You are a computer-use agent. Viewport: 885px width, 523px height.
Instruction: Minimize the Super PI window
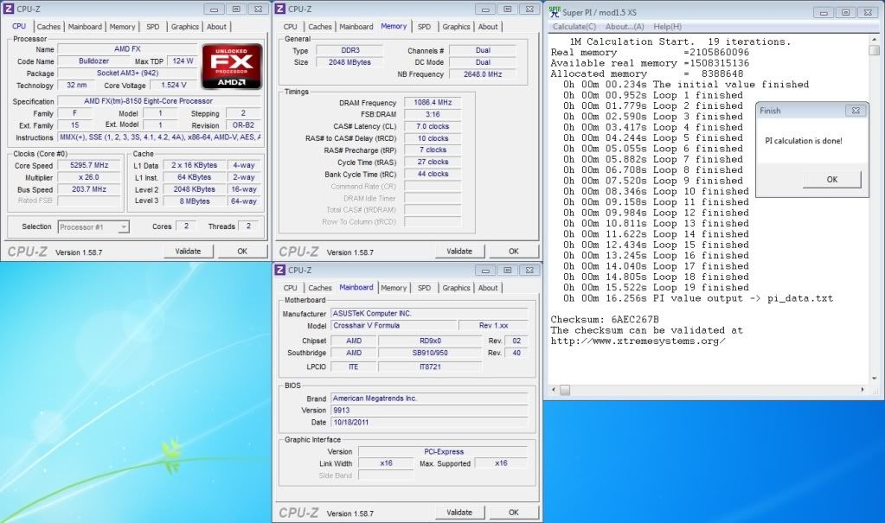click(822, 12)
